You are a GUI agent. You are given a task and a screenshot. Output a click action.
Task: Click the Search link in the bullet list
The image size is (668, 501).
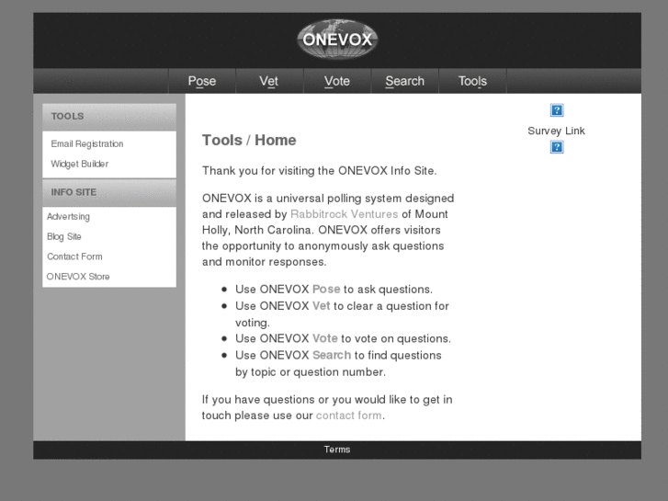click(x=332, y=355)
